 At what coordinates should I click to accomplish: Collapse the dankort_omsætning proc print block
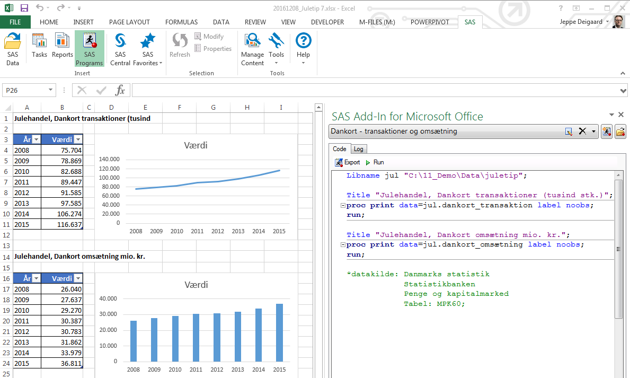(x=343, y=245)
